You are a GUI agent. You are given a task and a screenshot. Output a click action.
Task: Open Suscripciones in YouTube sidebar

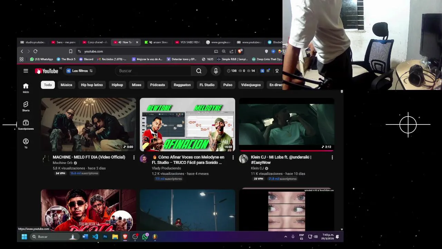26,125
